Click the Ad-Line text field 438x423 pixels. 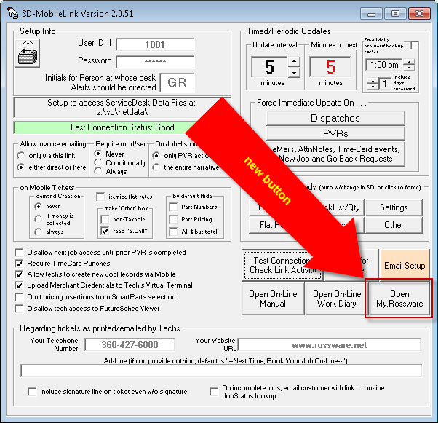[220, 371]
